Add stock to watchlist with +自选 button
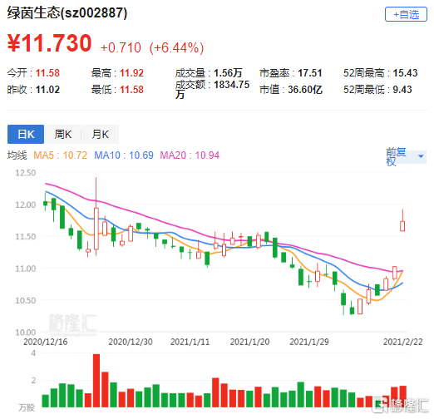The width and height of the screenshot is (434, 419). pos(406,14)
